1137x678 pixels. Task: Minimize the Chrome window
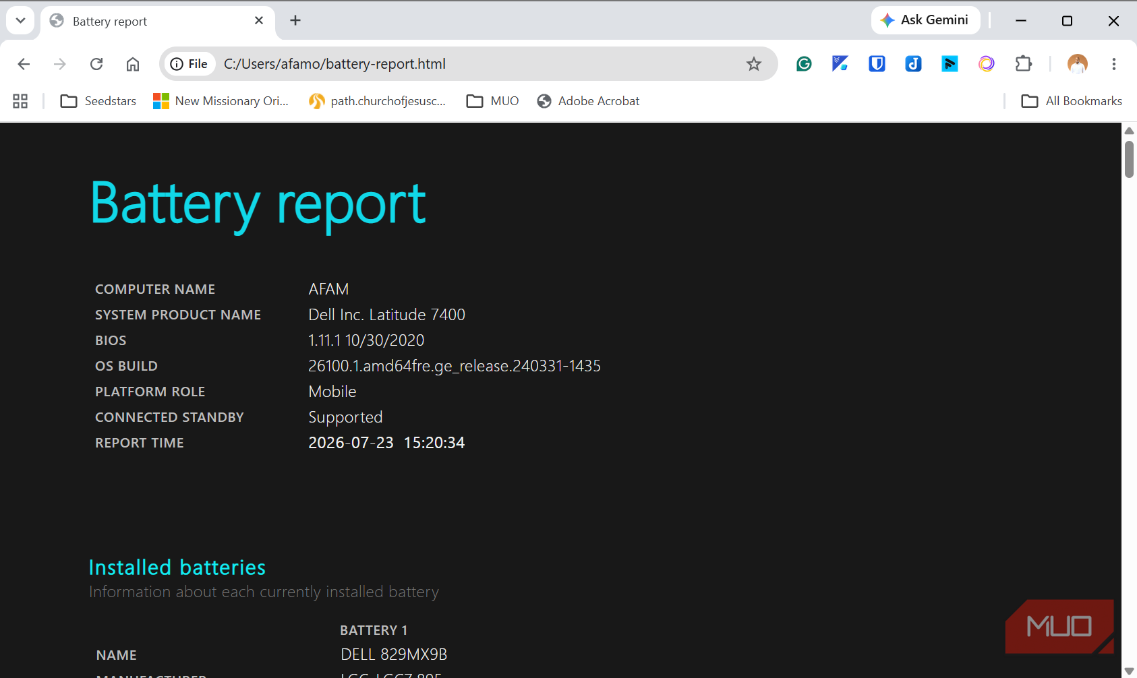pyautogui.click(x=1021, y=21)
